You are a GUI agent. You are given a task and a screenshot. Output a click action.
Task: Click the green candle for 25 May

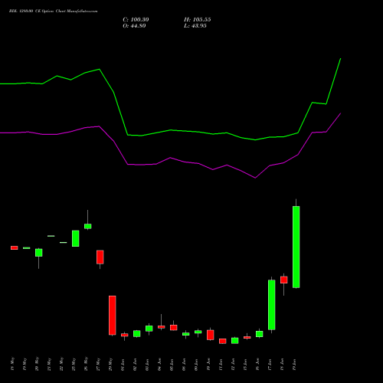pyautogui.click(x=76, y=238)
